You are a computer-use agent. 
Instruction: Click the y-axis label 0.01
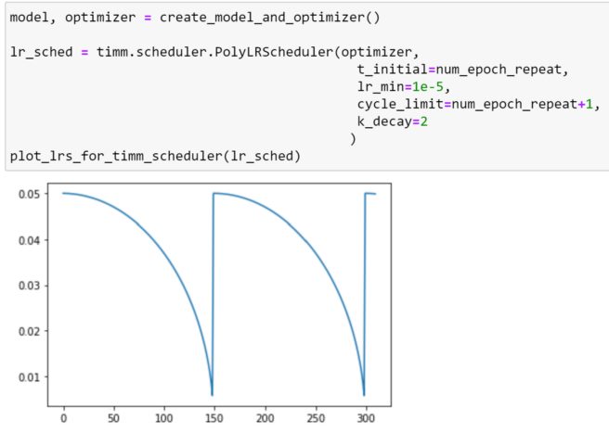pyautogui.click(x=29, y=377)
